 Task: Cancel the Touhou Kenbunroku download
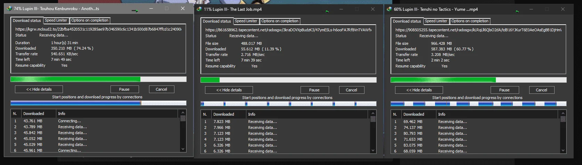tap(161, 89)
